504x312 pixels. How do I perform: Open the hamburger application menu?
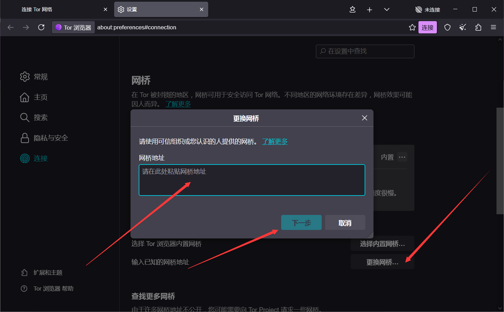pyautogui.click(x=493, y=27)
